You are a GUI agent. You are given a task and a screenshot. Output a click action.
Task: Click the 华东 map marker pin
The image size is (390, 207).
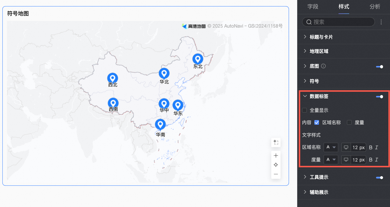pyautogui.click(x=178, y=105)
